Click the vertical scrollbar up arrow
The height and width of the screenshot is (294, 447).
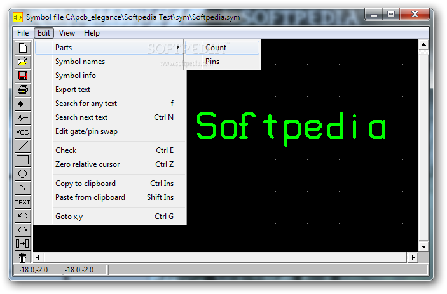(x=423, y=44)
